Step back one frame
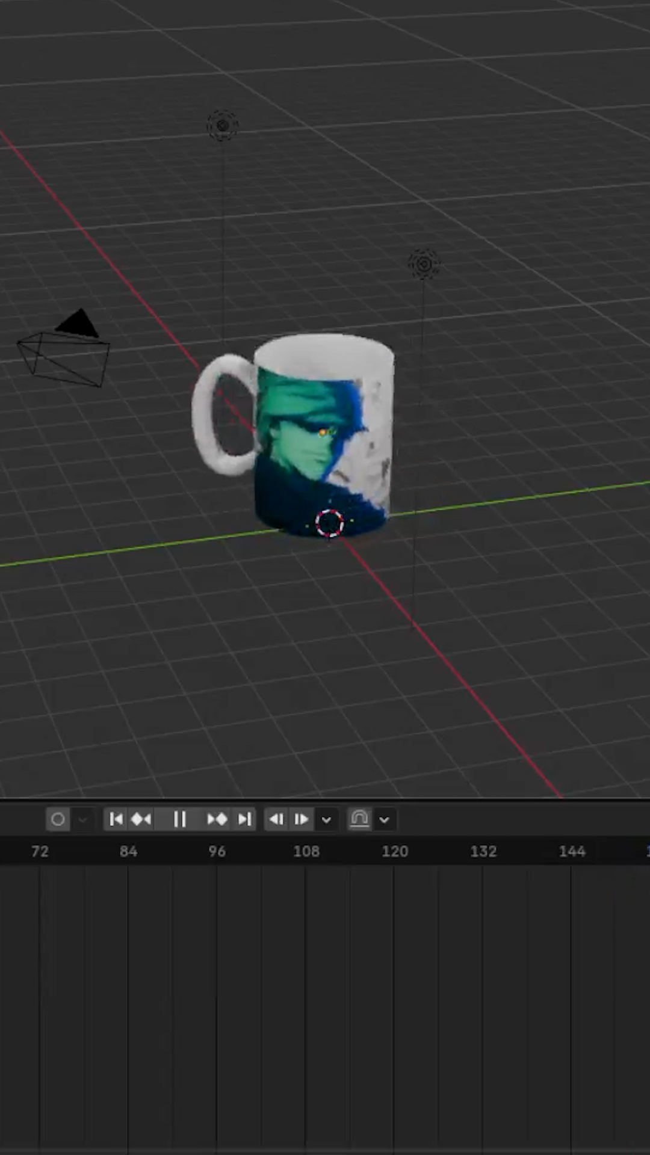Image resolution: width=650 pixels, height=1155 pixels. pyautogui.click(x=276, y=819)
